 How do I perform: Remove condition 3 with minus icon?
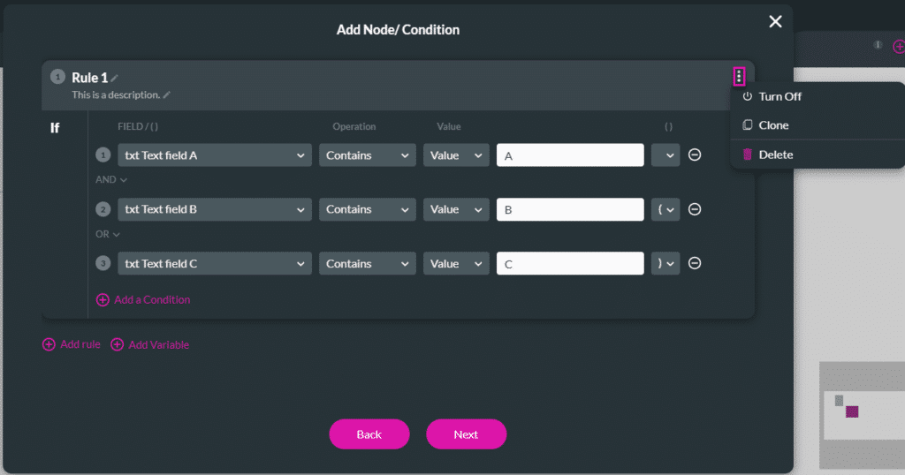coord(695,263)
